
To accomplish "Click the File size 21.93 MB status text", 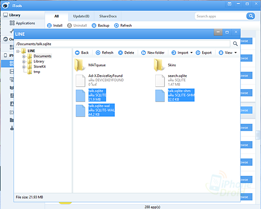I will (30, 197).
